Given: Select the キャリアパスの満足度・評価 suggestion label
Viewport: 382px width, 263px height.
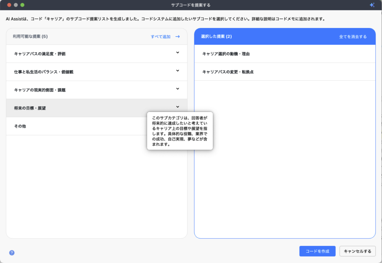Looking at the screenshot, I should click(40, 54).
